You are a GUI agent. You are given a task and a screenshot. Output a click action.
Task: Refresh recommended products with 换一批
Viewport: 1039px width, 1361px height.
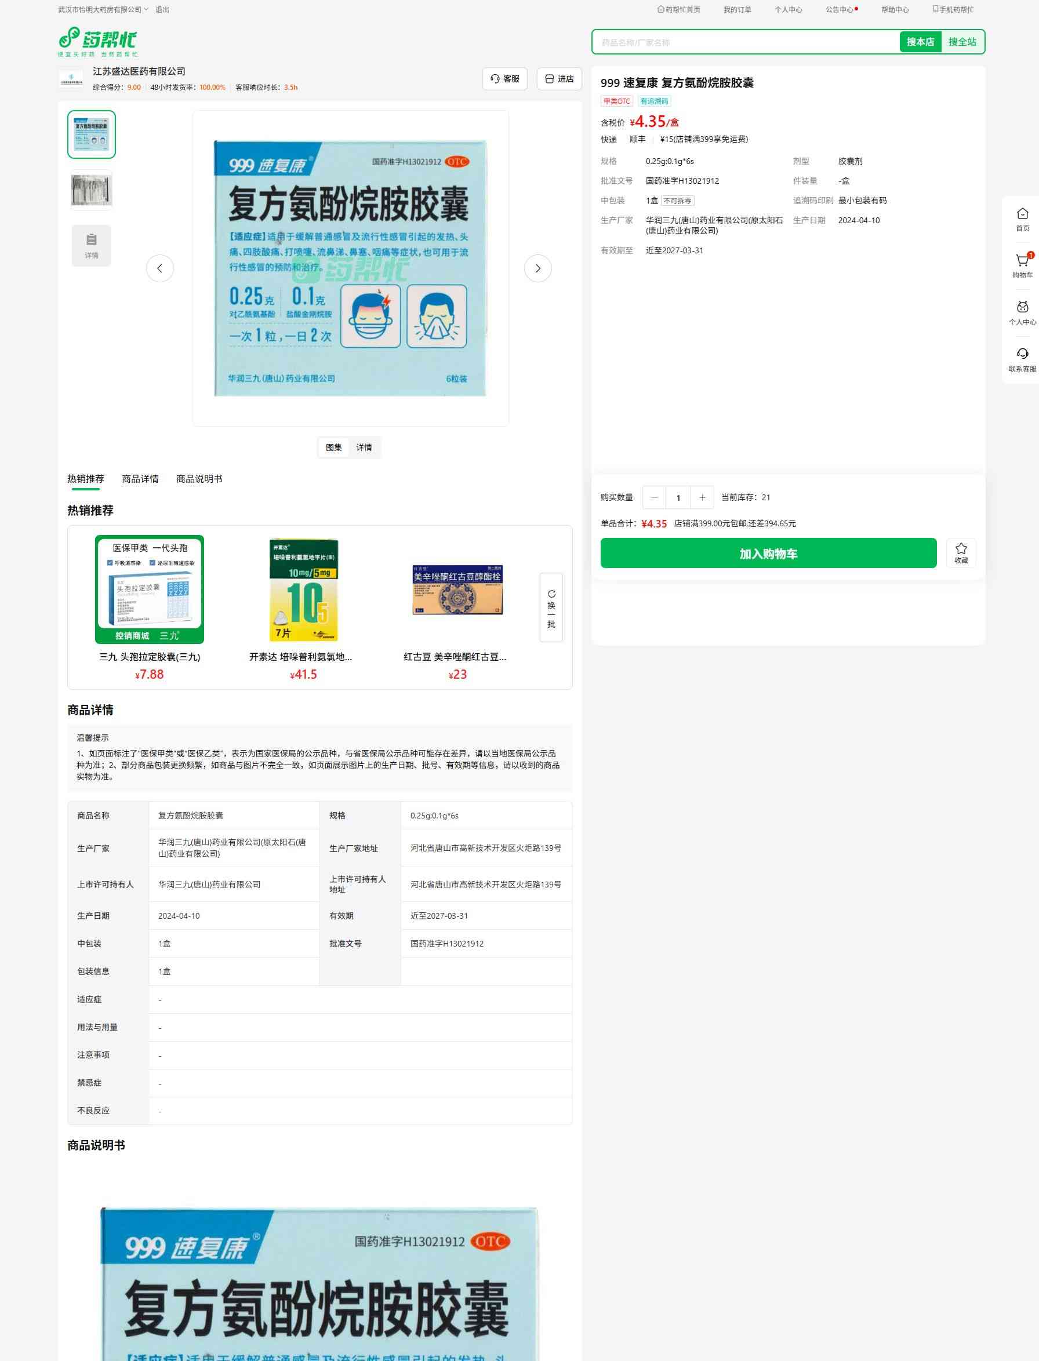[x=550, y=607]
